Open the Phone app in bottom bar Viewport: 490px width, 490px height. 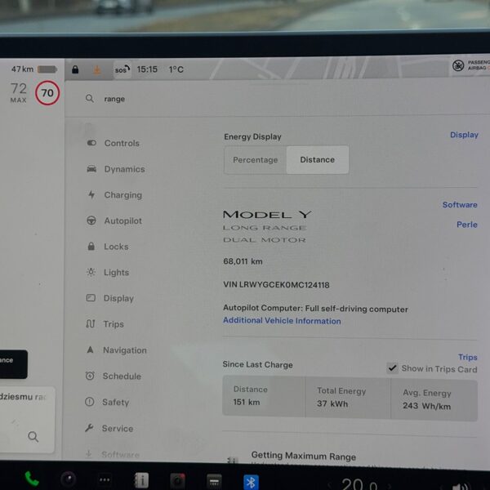(32, 479)
